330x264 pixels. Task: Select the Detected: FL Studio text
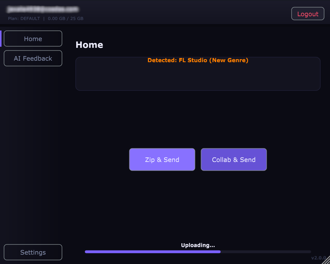click(198, 60)
